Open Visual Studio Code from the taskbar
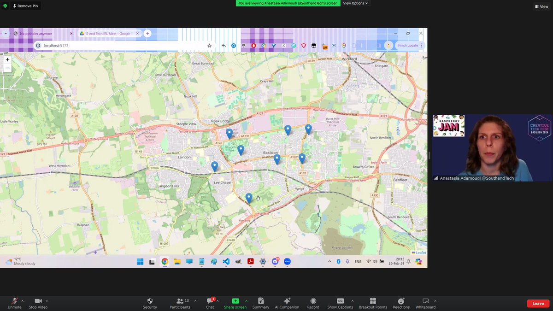The image size is (553, 311). 226,262
